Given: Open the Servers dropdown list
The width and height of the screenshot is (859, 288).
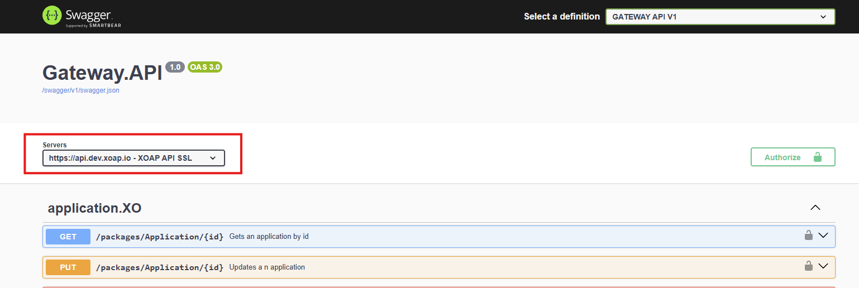Looking at the screenshot, I should (133, 158).
